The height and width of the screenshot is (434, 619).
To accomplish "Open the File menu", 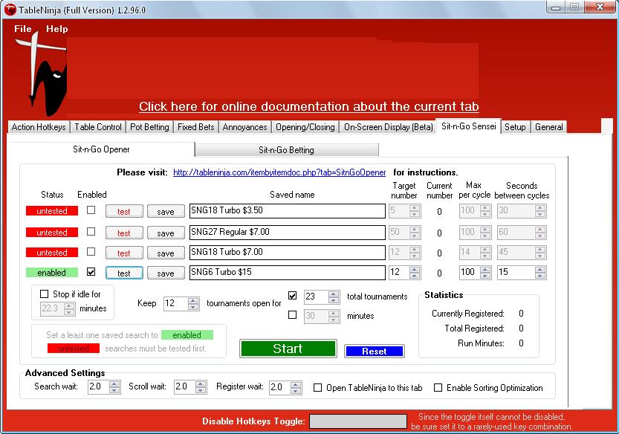I will coord(22,28).
